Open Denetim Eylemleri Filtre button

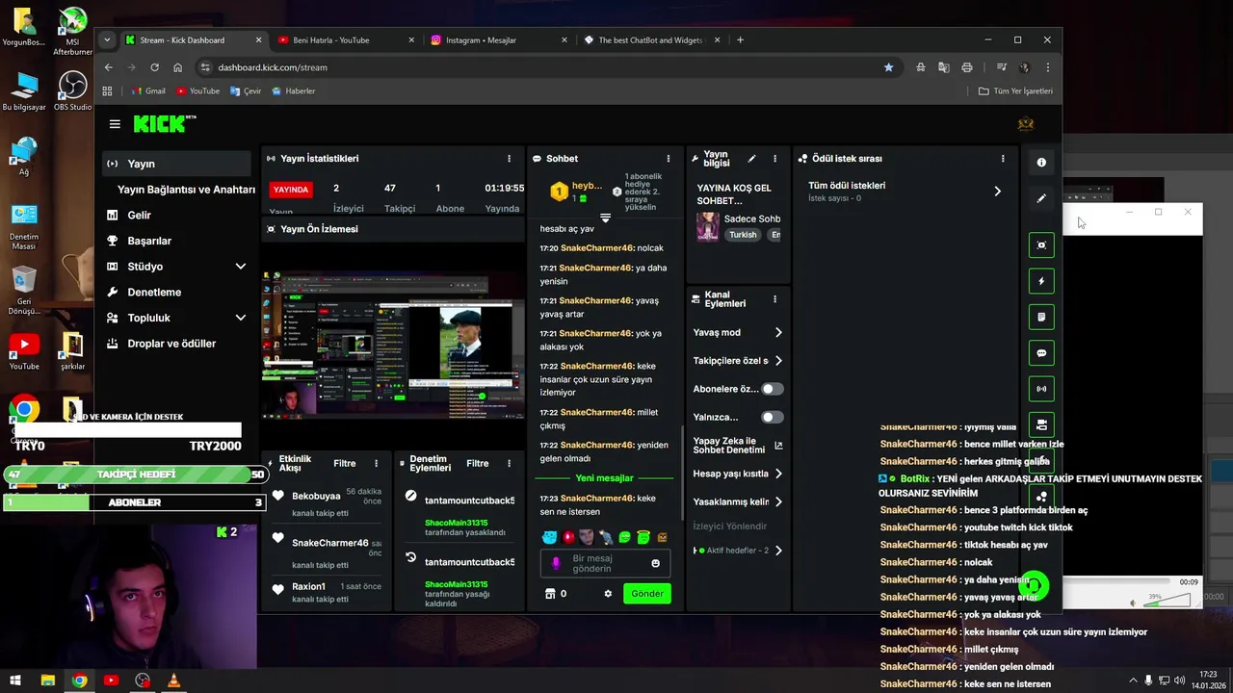point(478,463)
